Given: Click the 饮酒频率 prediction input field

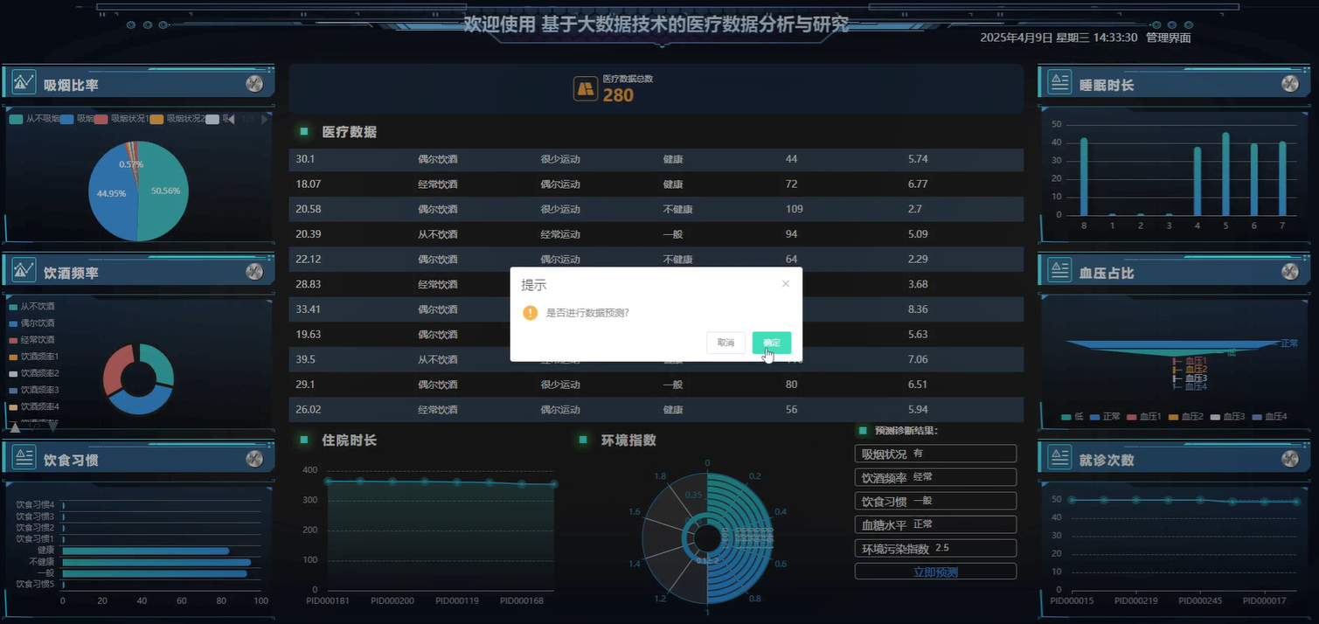Looking at the screenshot, I should pos(935,477).
